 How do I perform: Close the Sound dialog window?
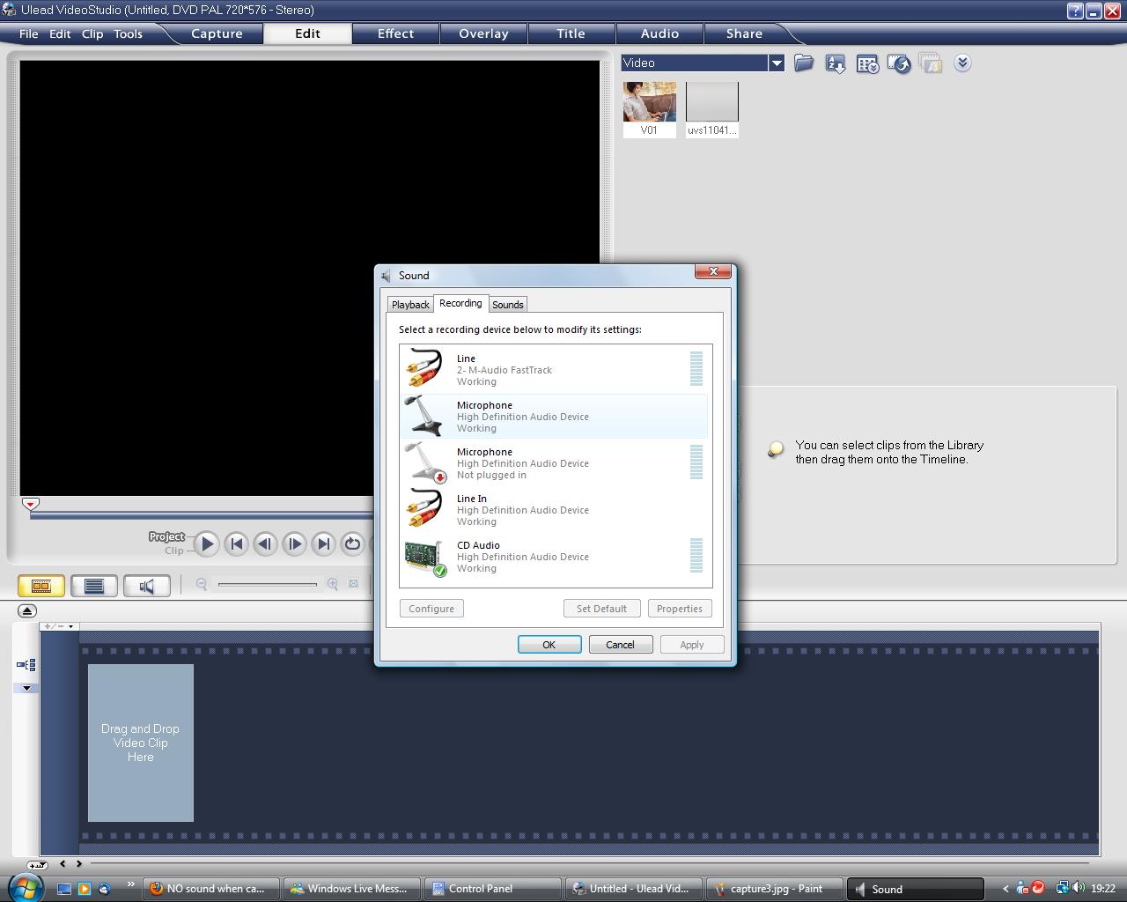[x=713, y=271]
